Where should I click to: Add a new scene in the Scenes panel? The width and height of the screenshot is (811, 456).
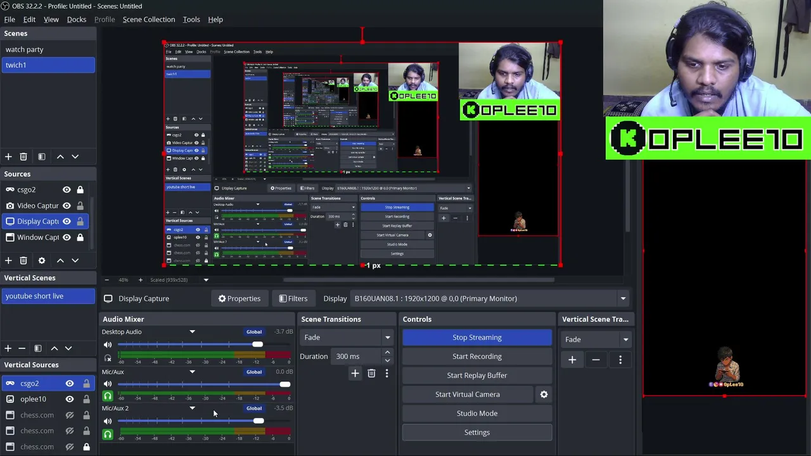point(8,156)
